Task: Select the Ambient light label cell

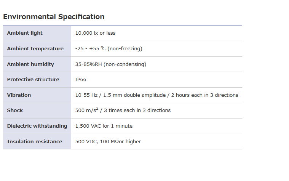Action: coord(25,33)
